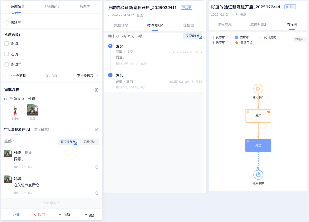Click the start event play icon
309x222 pixels.
pyautogui.click(x=258, y=89)
